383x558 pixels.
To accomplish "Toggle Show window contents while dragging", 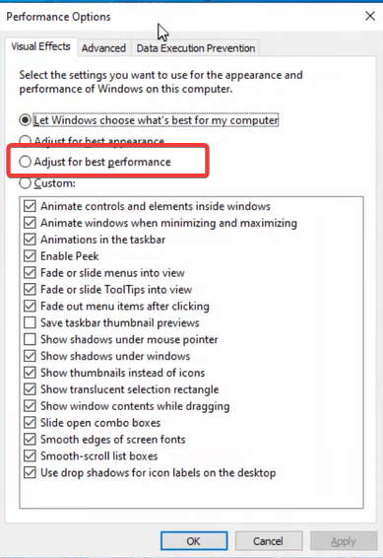I will pos(30,406).
